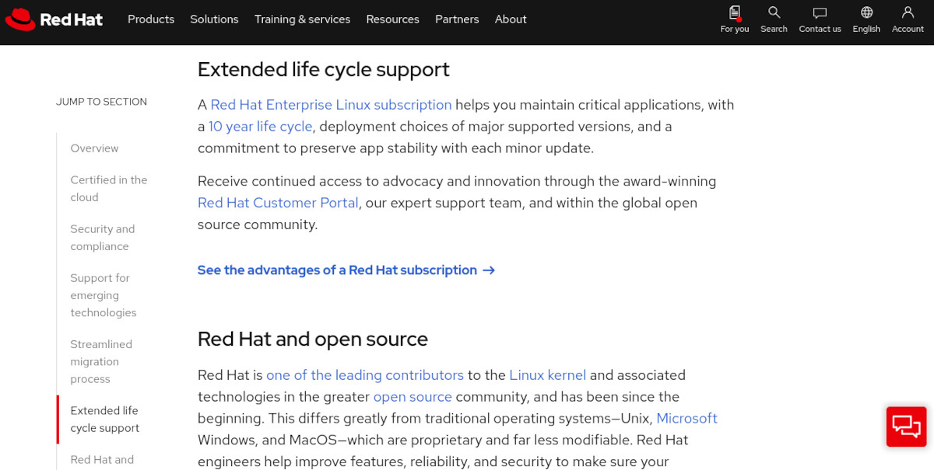
Task: Follow the See the advantages subscription link
Action: pyautogui.click(x=337, y=270)
